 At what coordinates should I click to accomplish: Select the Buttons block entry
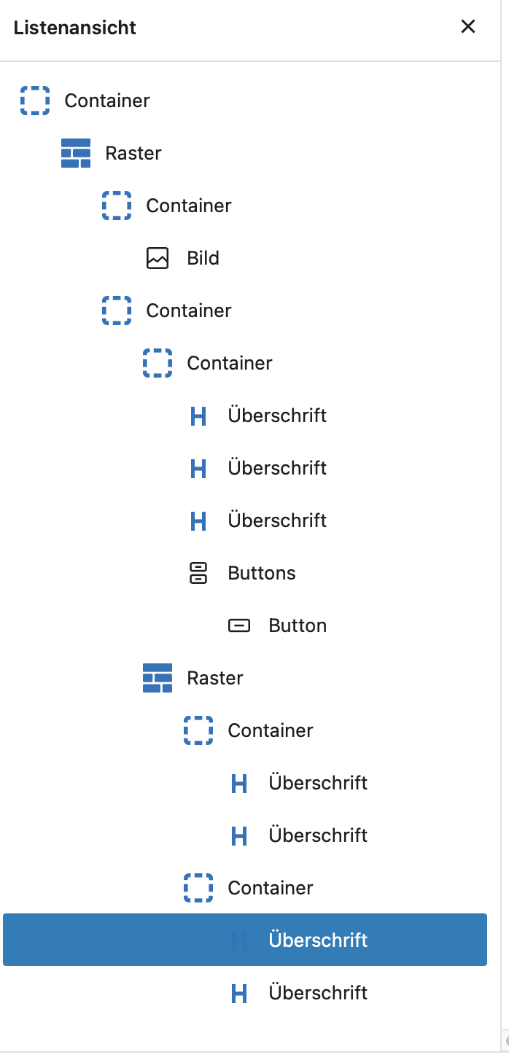pos(262,573)
